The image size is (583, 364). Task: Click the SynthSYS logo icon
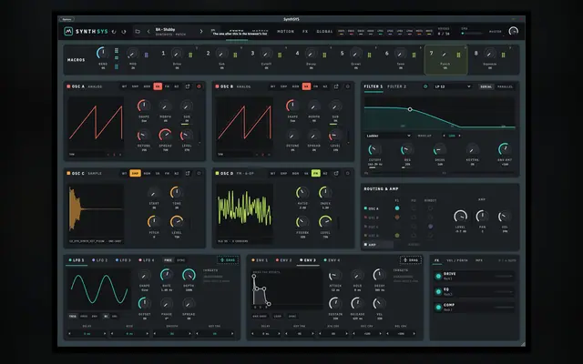[68, 32]
